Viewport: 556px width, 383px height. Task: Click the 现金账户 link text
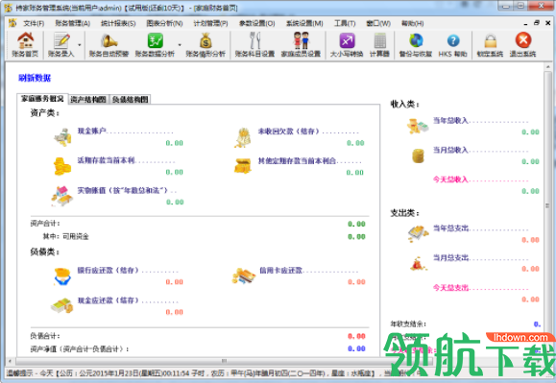click(x=91, y=131)
